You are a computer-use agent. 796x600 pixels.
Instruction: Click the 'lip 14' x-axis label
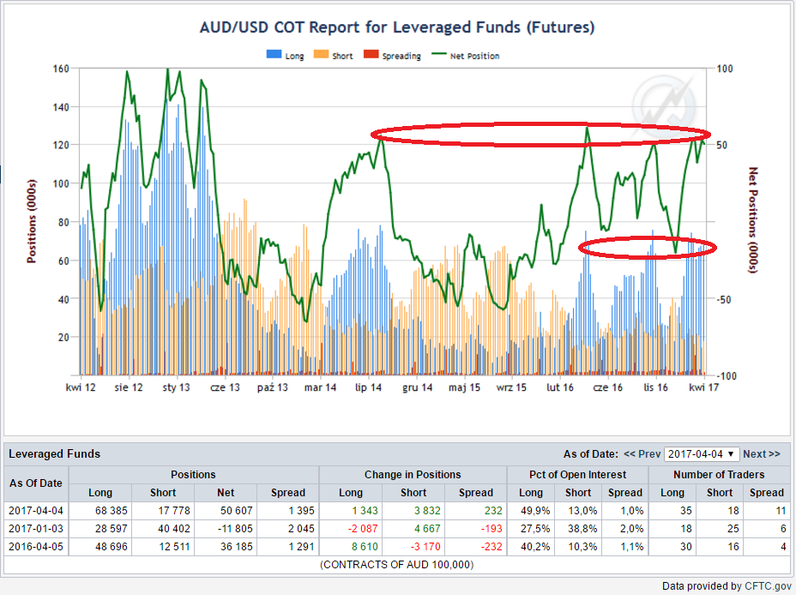(x=368, y=388)
